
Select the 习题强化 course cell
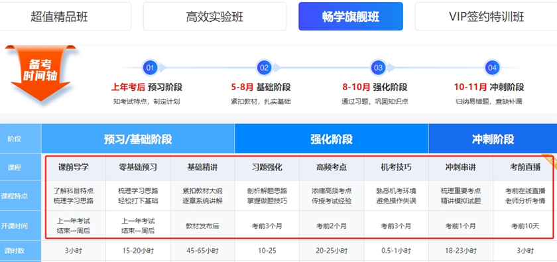[x=267, y=167]
